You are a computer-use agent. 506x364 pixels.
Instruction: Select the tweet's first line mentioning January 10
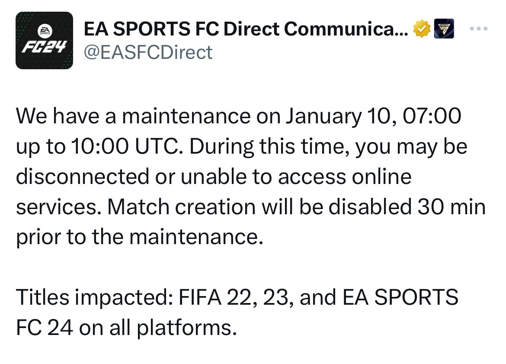click(239, 116)
